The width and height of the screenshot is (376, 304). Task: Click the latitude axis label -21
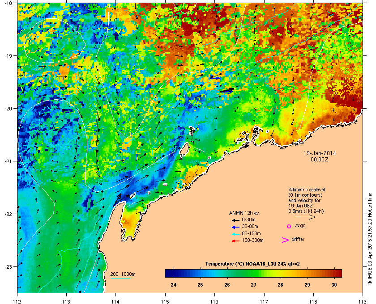(x=8, y=161)
